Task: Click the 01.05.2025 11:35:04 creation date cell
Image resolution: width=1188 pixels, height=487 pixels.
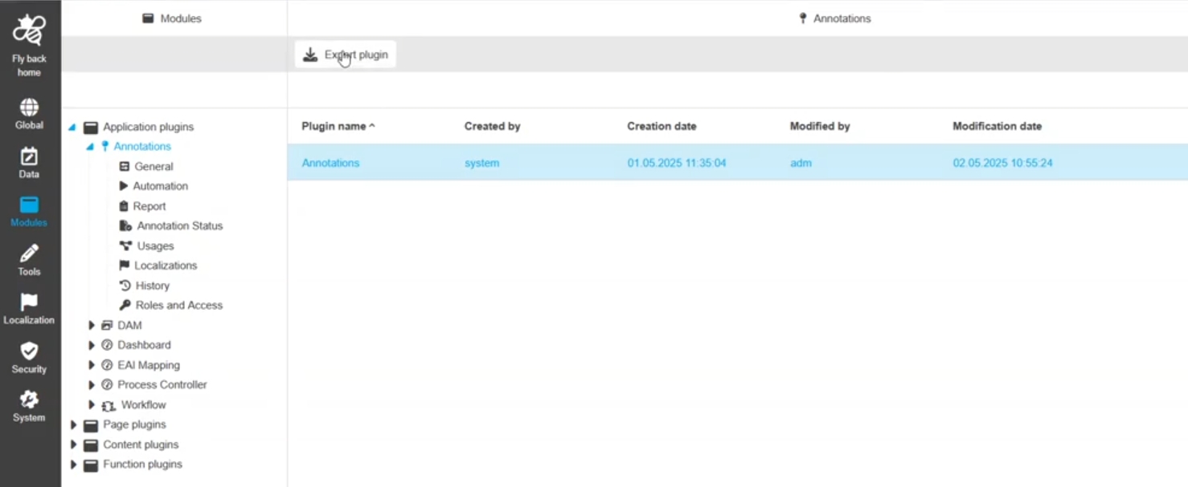Action: click(x=677, y=163)
